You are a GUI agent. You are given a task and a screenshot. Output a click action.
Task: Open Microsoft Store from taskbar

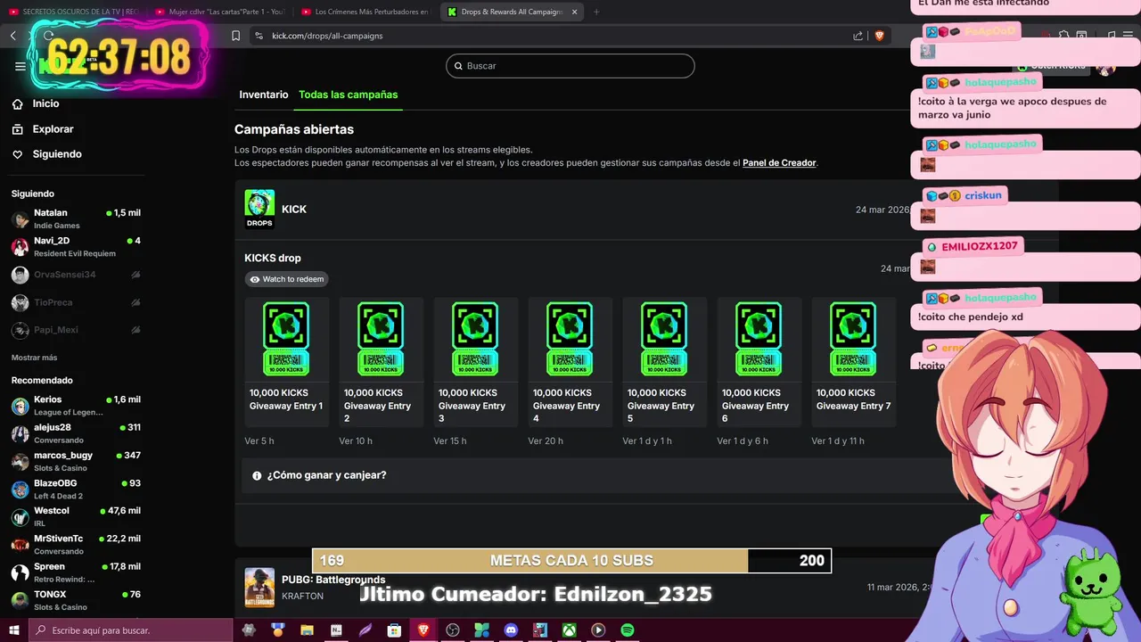394,630
